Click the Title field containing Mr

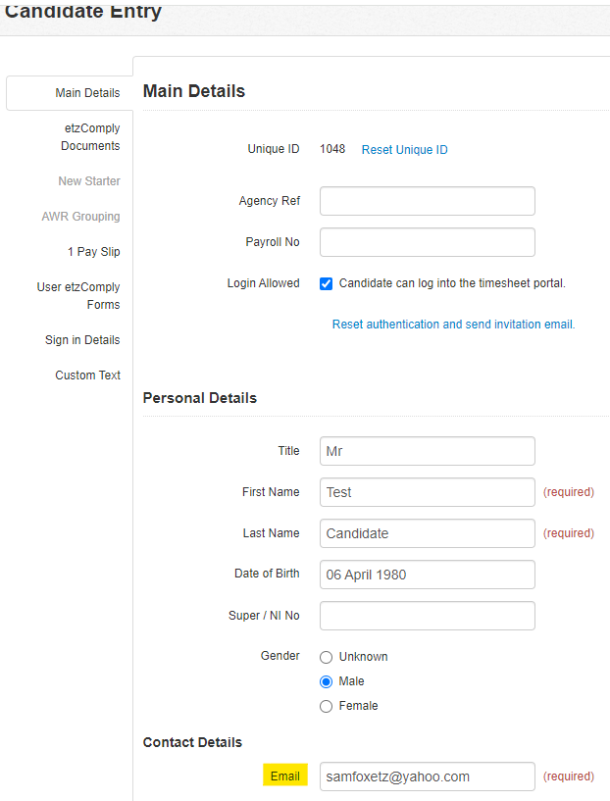(428, 451)
